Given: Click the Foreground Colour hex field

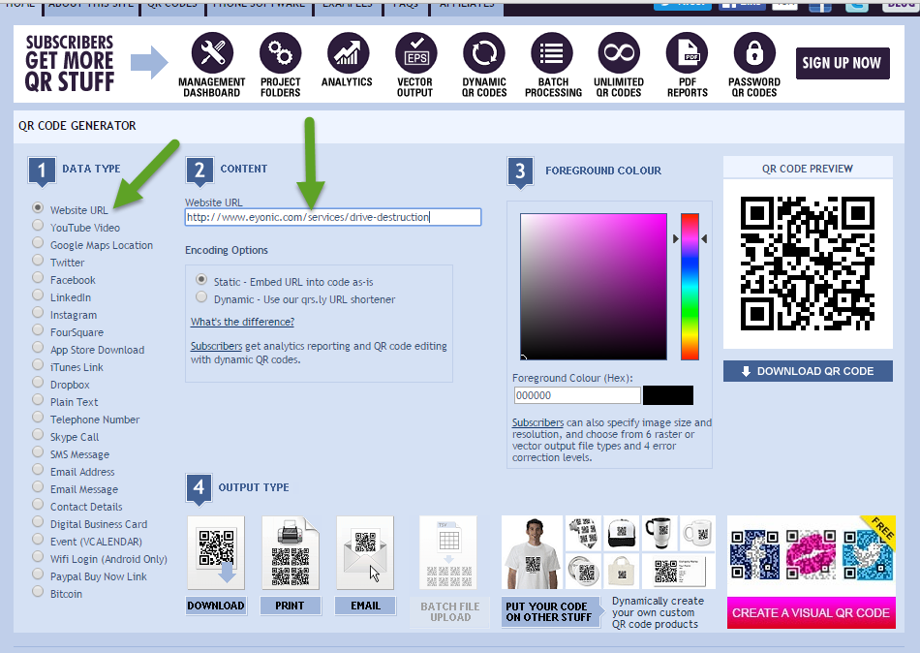Looking at the screenshot, I should point(577,395).
